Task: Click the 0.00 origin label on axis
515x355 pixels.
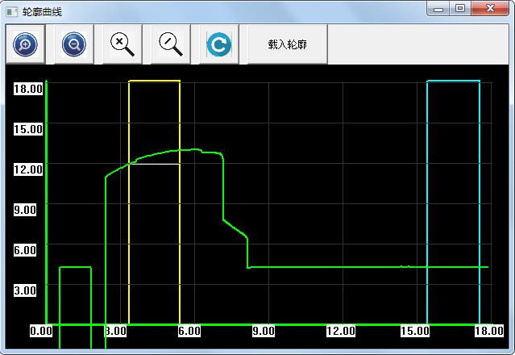Action: [41, 331]
